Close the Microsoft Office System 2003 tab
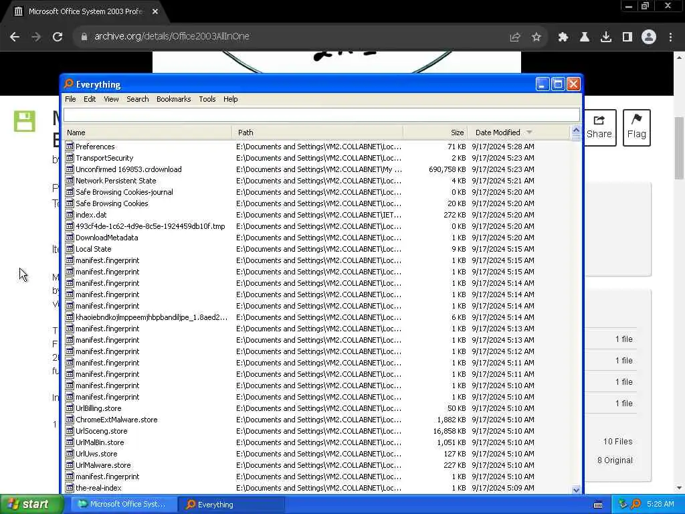 point(155,11)
